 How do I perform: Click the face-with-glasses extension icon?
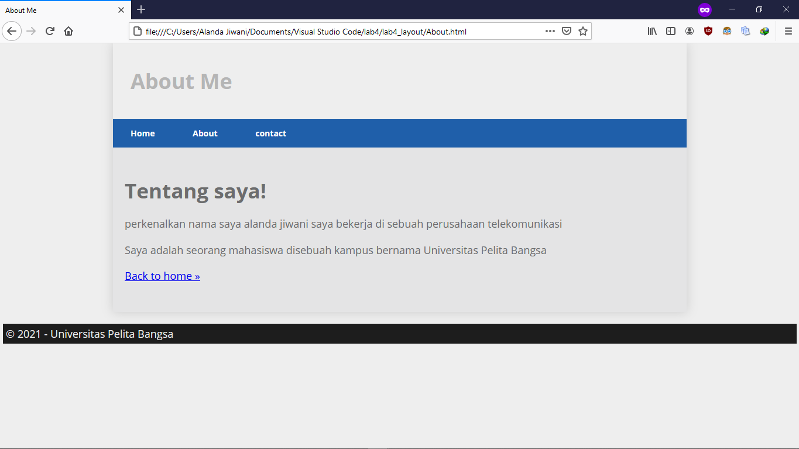[x=727, y=31]
